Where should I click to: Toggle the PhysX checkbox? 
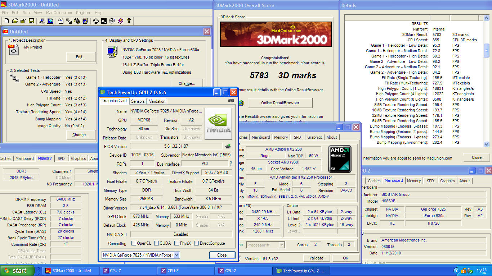176,243
